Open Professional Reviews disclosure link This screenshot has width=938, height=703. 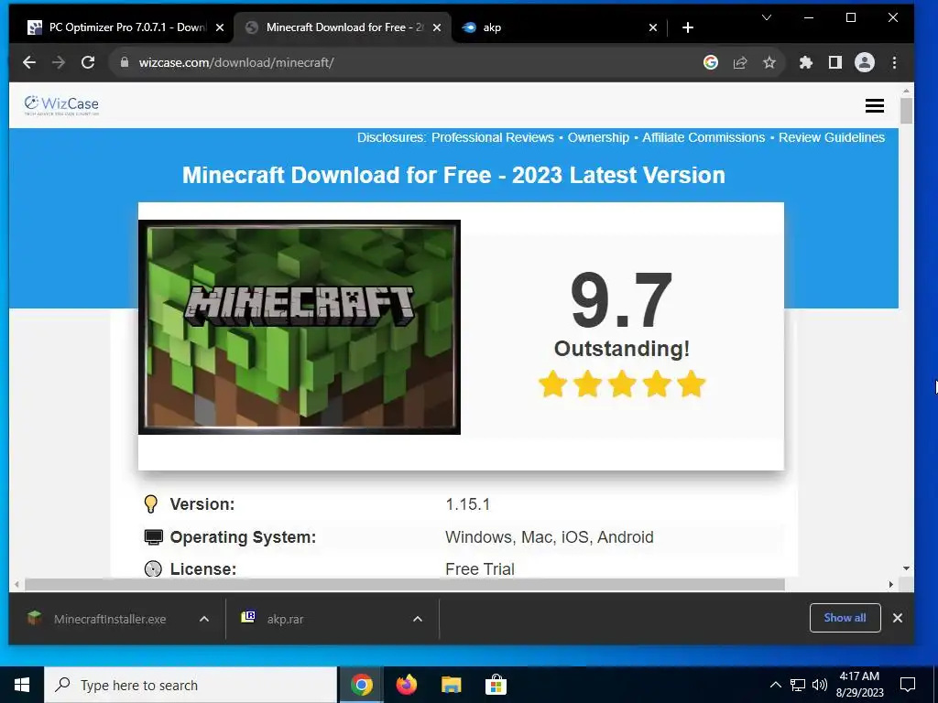click(x=492, y=137)
